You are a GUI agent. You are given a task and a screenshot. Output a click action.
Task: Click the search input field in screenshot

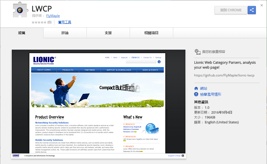pos(141,62)
